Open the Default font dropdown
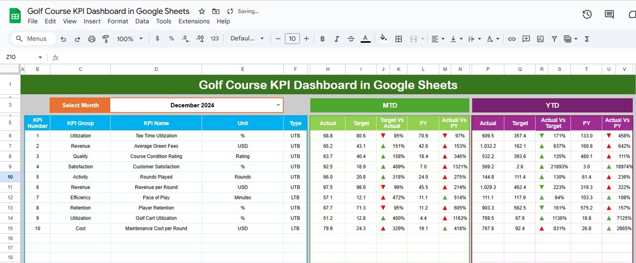Image resolution: width=636 pixels, height=263 pixels. [x=246, y=39]
